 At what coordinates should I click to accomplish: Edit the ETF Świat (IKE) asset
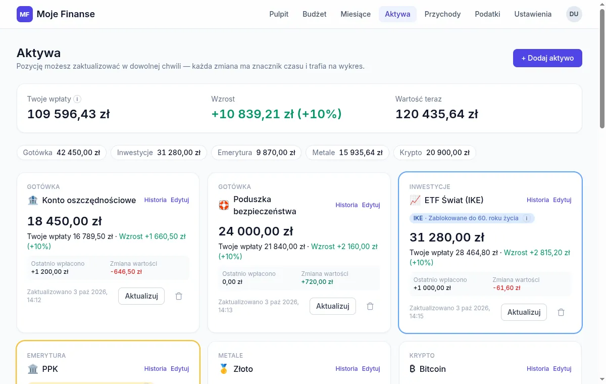562,200
